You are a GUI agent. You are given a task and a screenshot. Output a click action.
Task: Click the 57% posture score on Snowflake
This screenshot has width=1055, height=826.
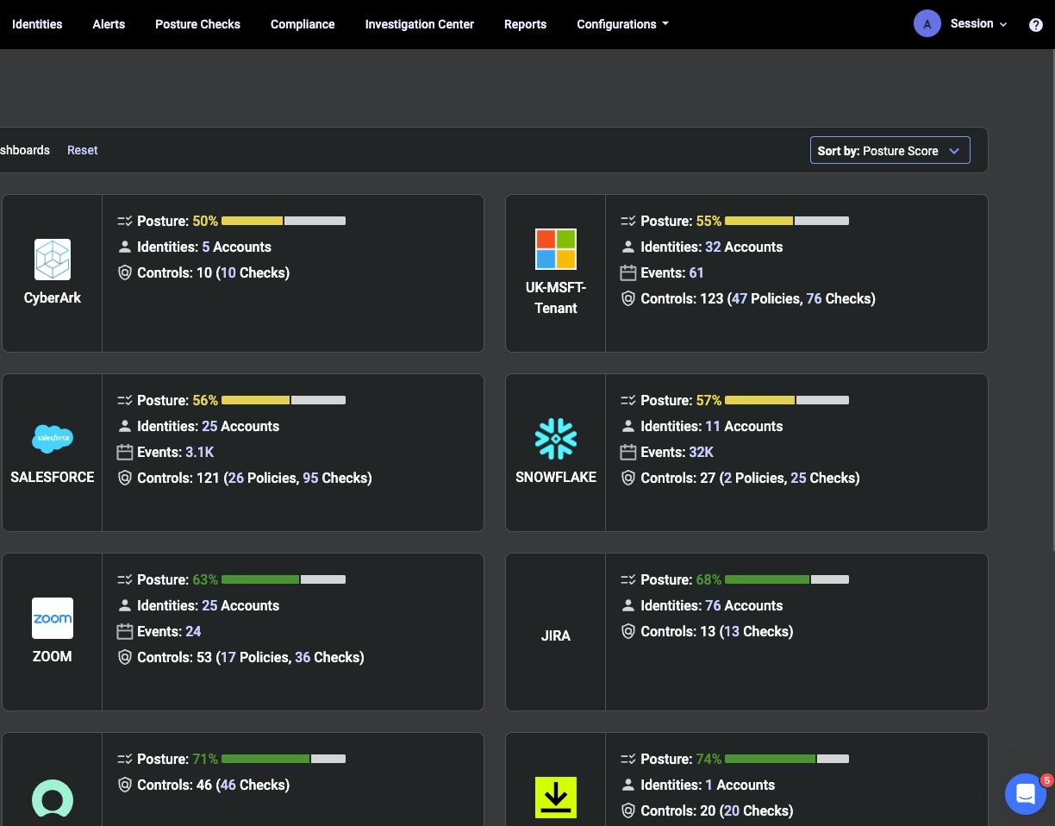coord(709,400)
